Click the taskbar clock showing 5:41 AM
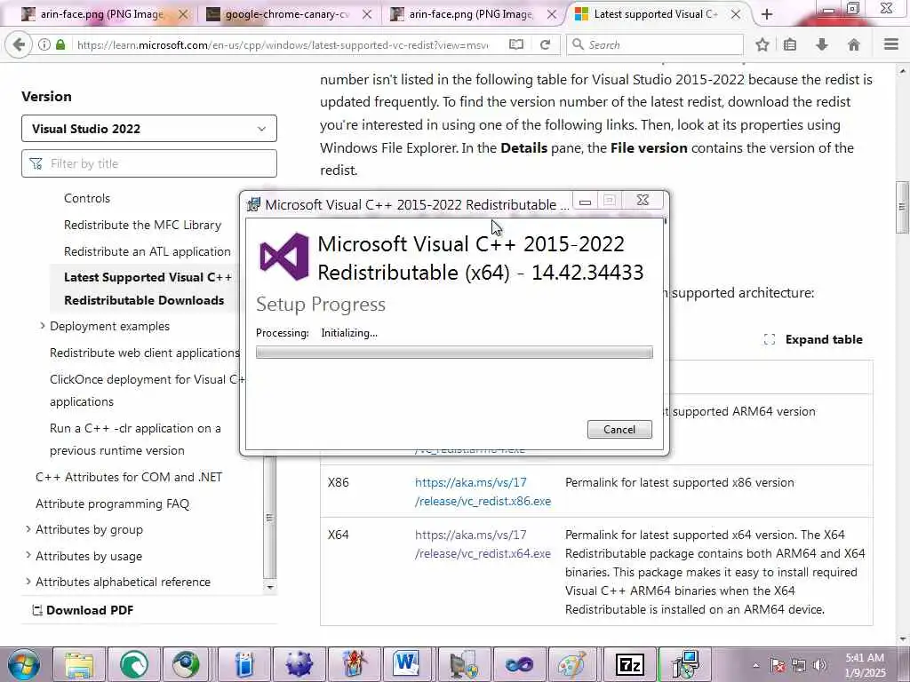This screenshot has width=910, height=682. pos(866,665)
